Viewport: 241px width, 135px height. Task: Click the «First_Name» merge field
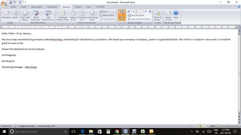click(23, 33)
